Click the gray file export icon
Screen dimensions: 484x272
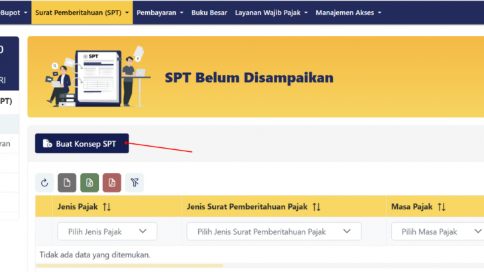click(x=67, y=182)
